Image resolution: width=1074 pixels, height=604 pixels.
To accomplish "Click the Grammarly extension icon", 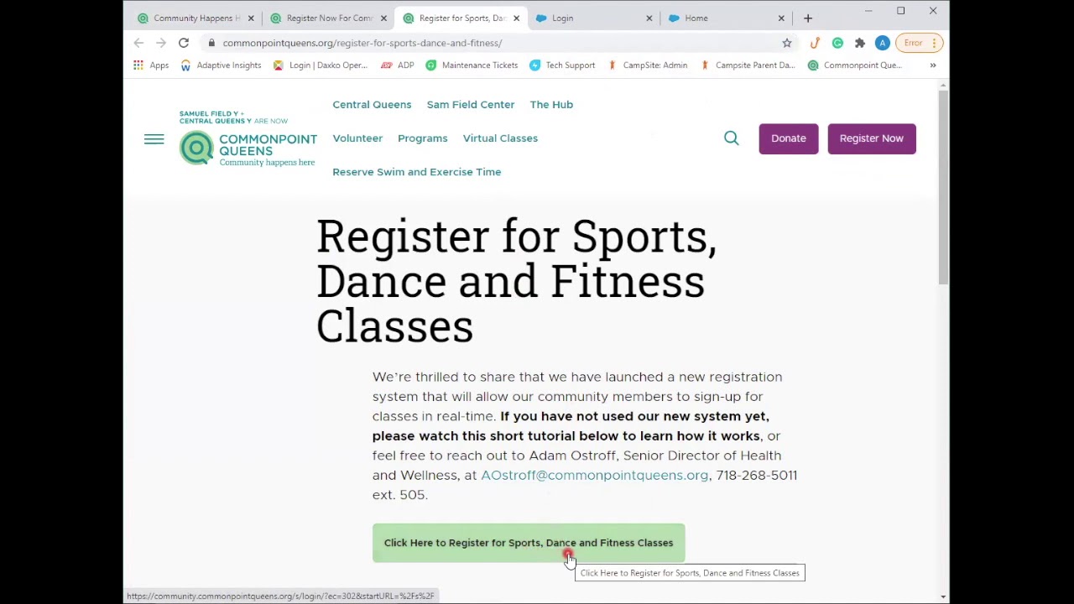I will [x=837, y=43].
